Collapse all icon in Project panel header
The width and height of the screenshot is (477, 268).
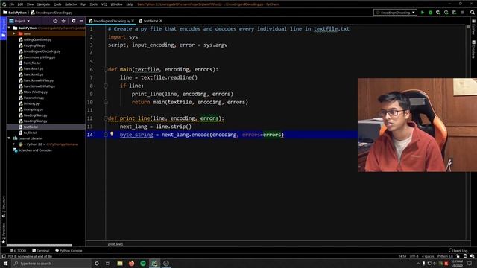coord(63,21)
